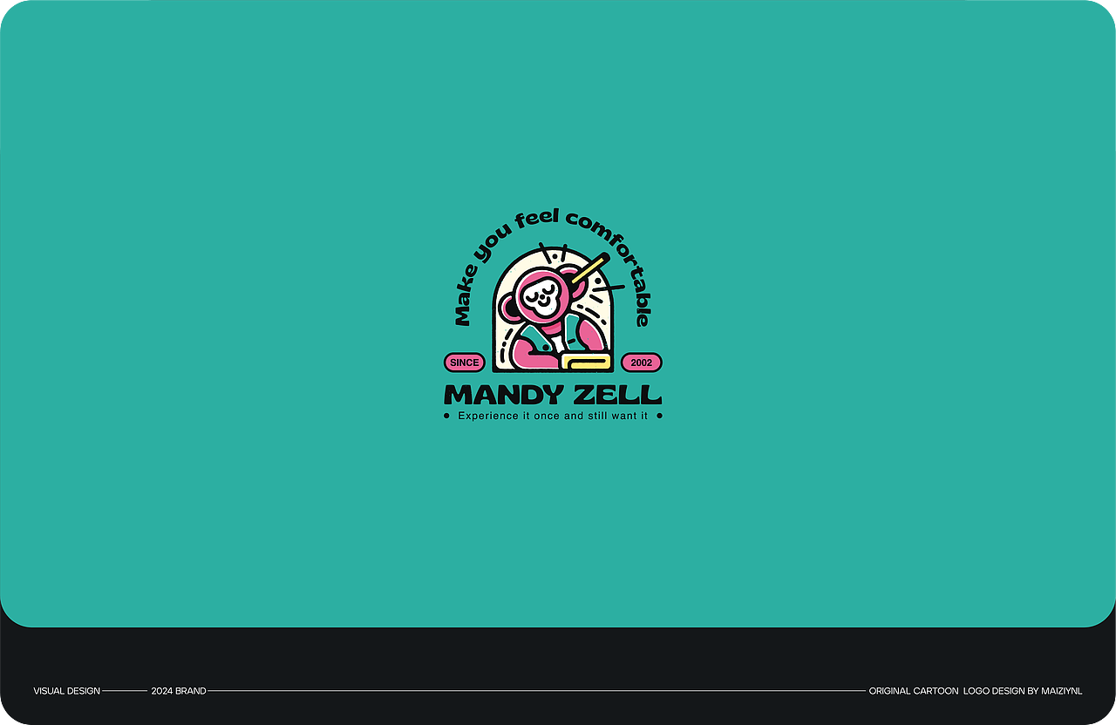Click the pink SINCE badge
This screenshot has height=725, width=1116.
click(465, 362)
